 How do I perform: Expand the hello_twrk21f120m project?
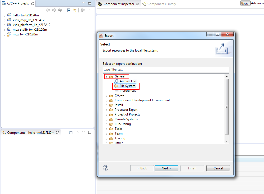click(4, 16)
